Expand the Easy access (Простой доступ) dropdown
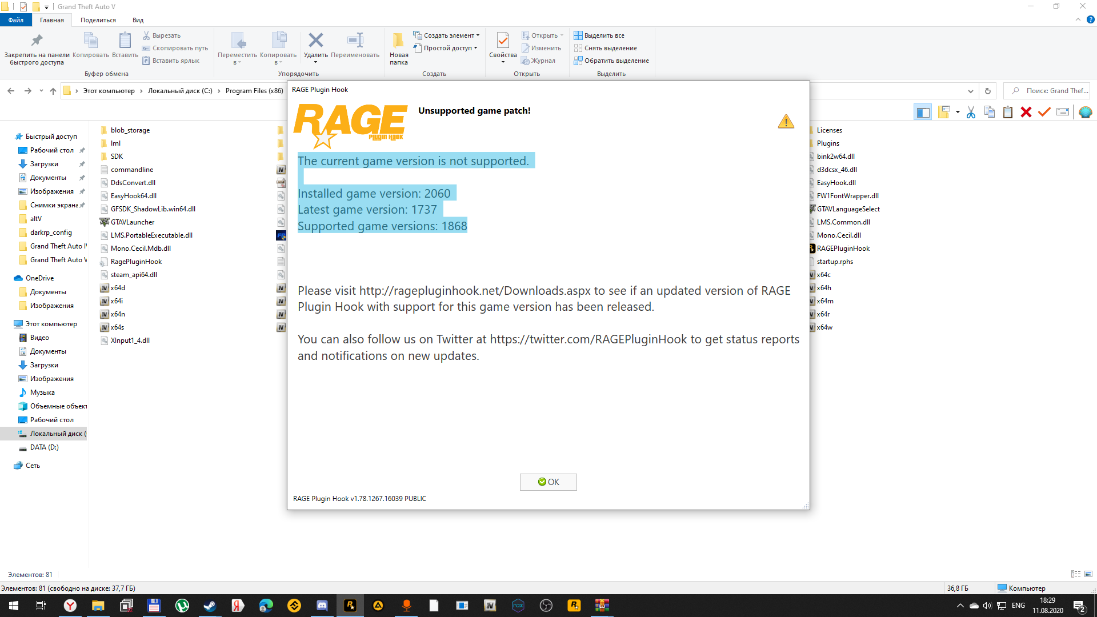Image resolution: width=1097 pixels, height=617 pixels. click(448, 48)
